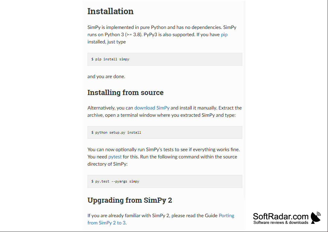Screen dimensions: 328x232
Task: Click the Upgrading from SimPy 2 heading
Action: click(130, 200)
